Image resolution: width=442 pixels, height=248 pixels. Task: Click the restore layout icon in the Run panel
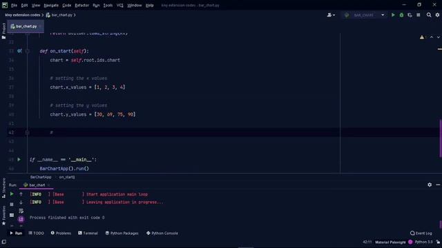coord(12,215)
